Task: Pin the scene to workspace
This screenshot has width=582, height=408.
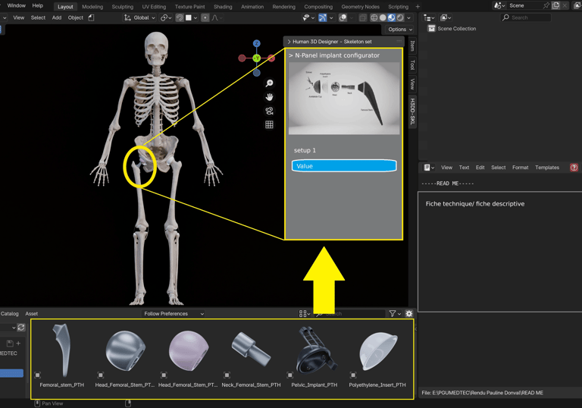Action: pos(546,5)
